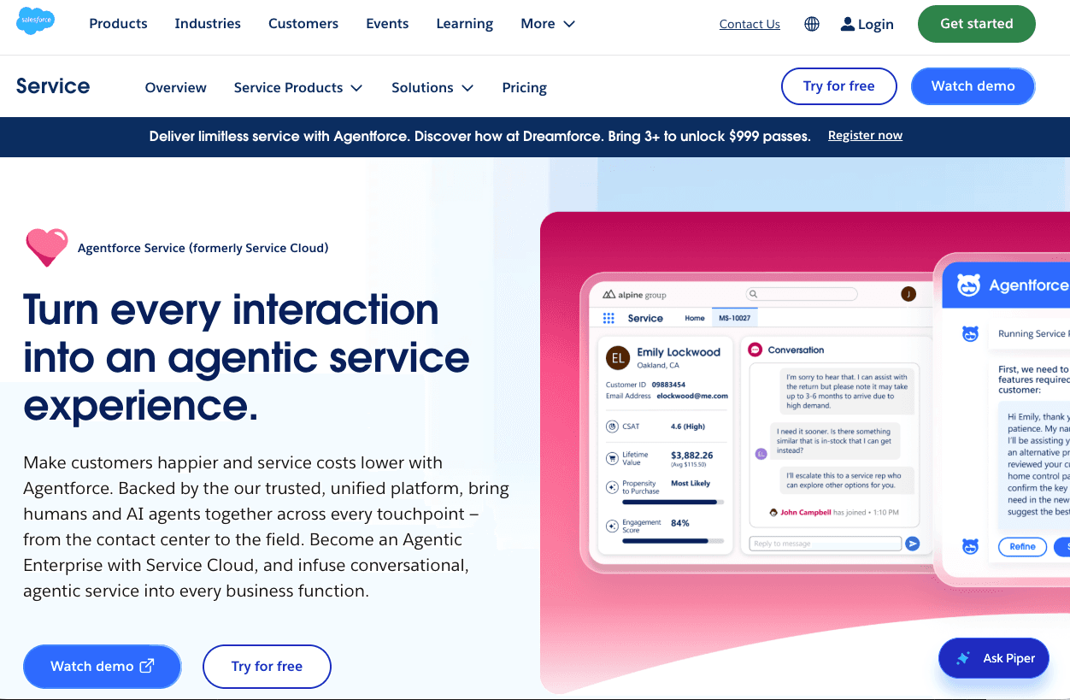Select the Home tab in the mockup
Viewport: 1070px width, 700px height.
(695, 318)
